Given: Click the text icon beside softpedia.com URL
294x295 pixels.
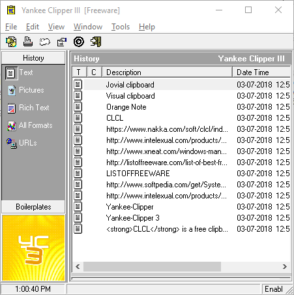Looking at the screenshot, I should (x=78, y=184).
